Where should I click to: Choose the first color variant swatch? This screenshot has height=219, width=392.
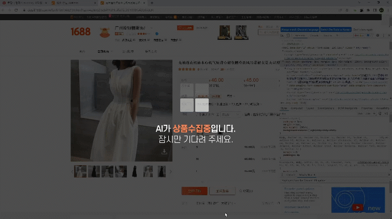click(186, 91)
